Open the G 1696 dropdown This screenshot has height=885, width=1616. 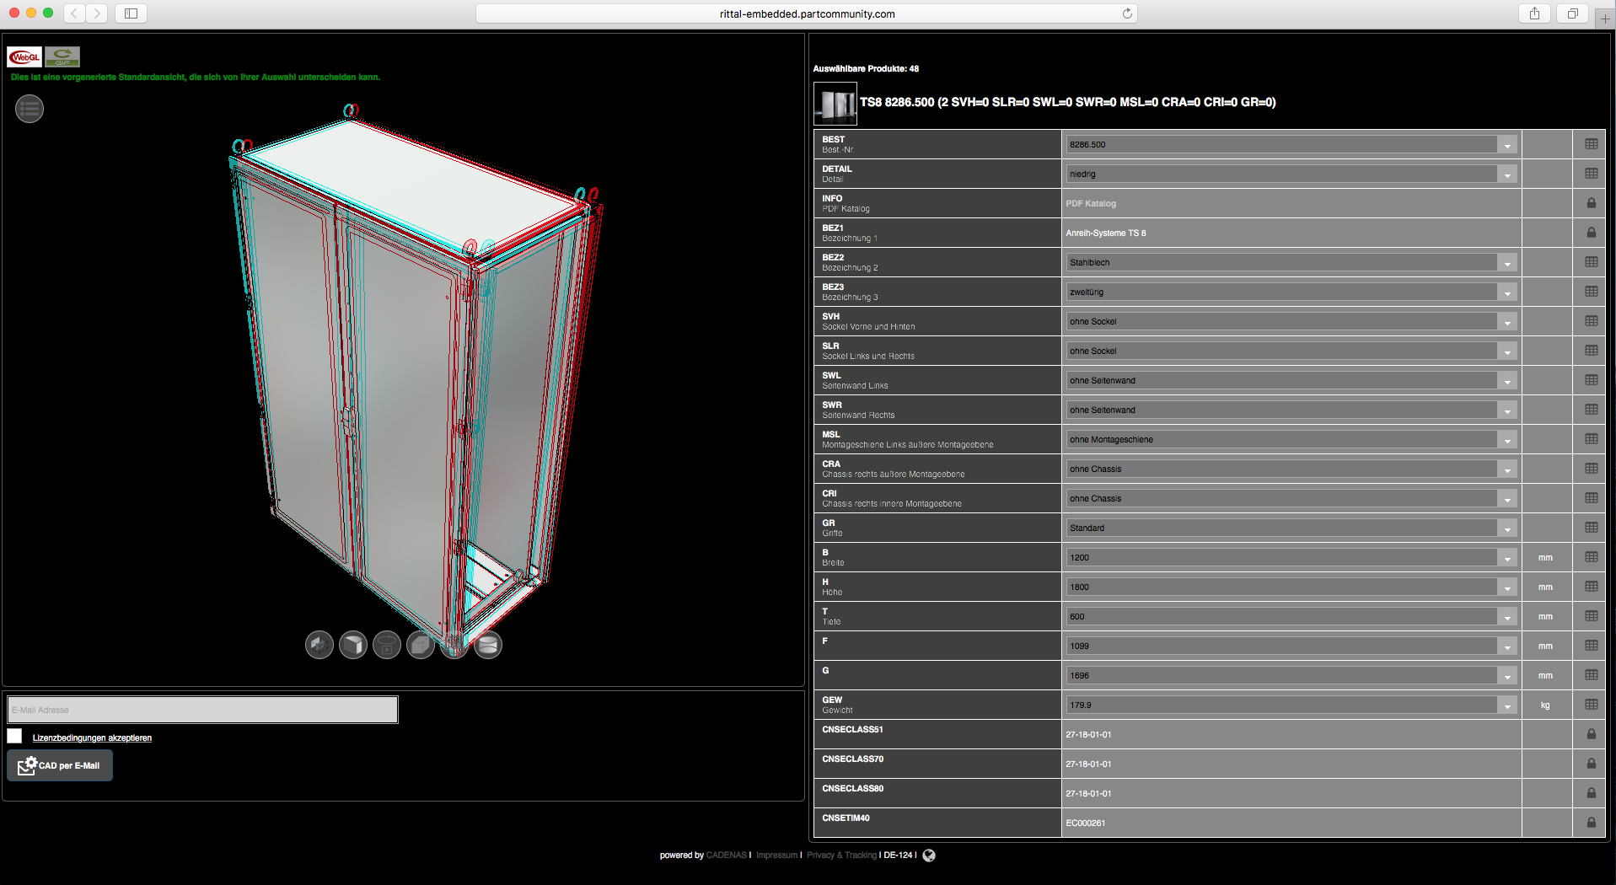(x=1291, y=675)
